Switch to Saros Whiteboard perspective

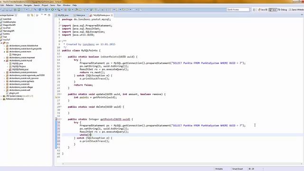pos(296,9)
